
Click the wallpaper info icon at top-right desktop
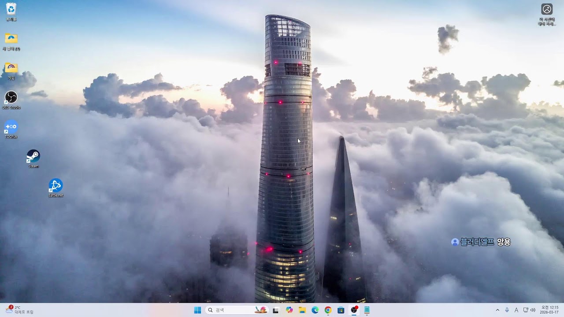547,15
